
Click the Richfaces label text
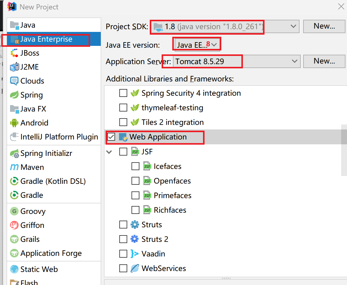(170, 210)
